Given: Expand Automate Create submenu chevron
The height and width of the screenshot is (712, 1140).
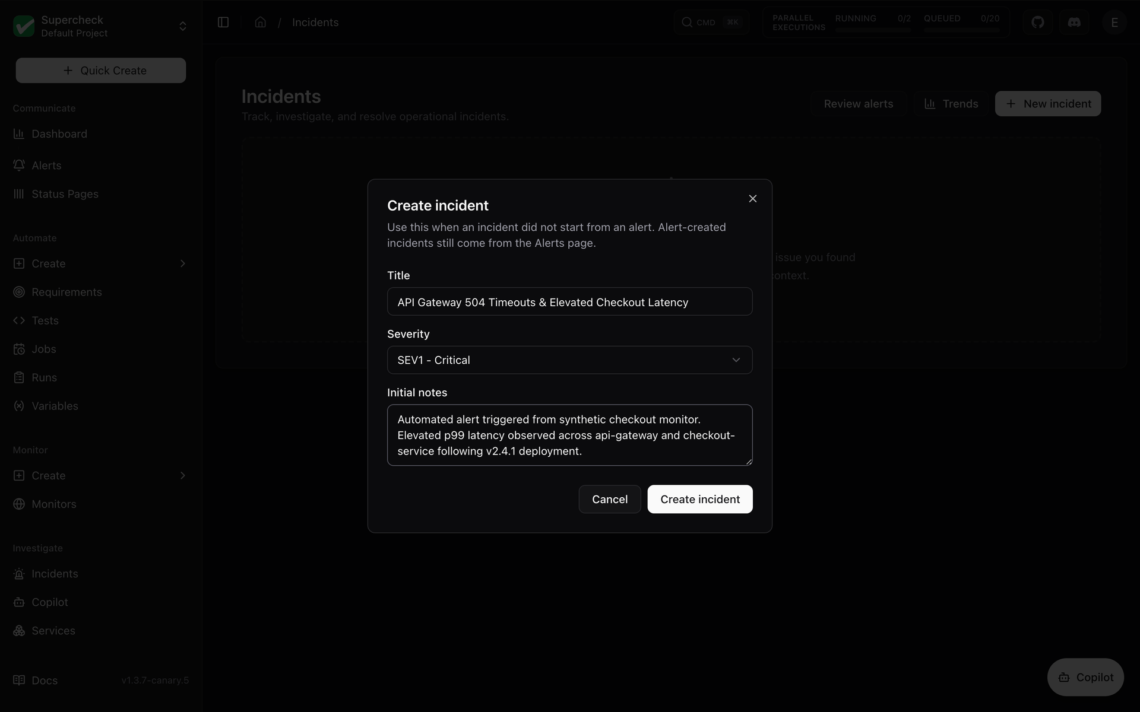Looking at the screenshot, I should tap(182, 263).
